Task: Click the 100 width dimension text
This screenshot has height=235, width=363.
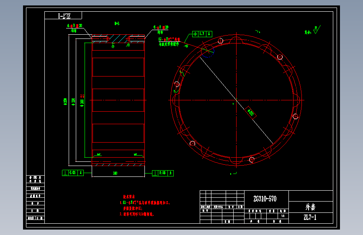Action: click(115, 173)
